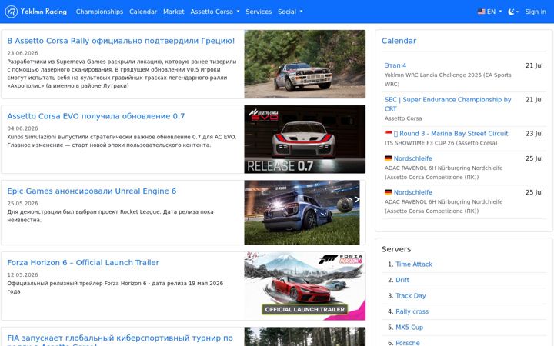Viewport: 554px width, 346px height.
Task: Click the 23 Jul date
Action: click(534, 134)
